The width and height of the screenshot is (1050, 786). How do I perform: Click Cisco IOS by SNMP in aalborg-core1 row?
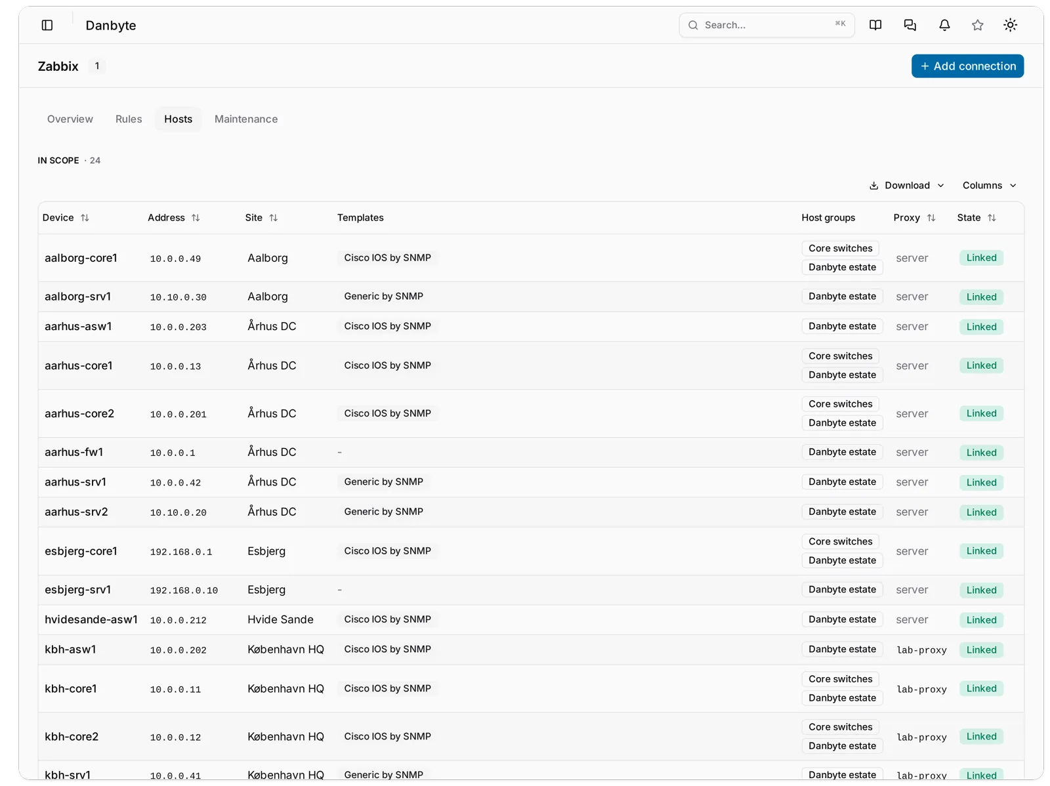388,258
